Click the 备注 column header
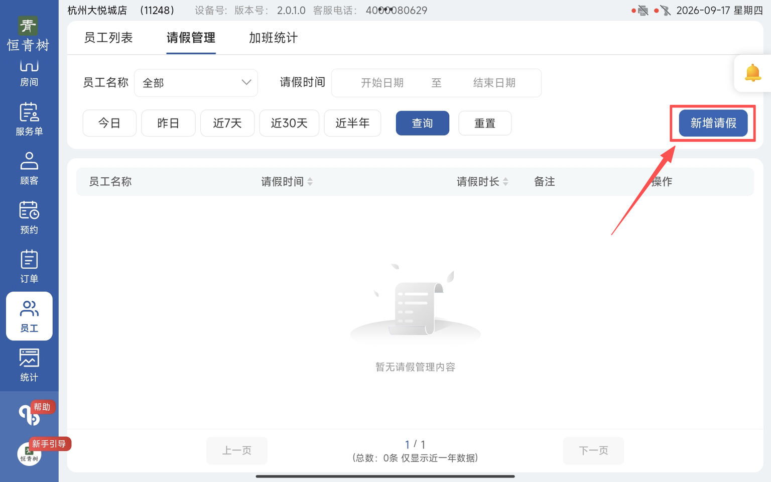Image resolution: width=771 pixels, height=482 pixels. coord(545,182)
